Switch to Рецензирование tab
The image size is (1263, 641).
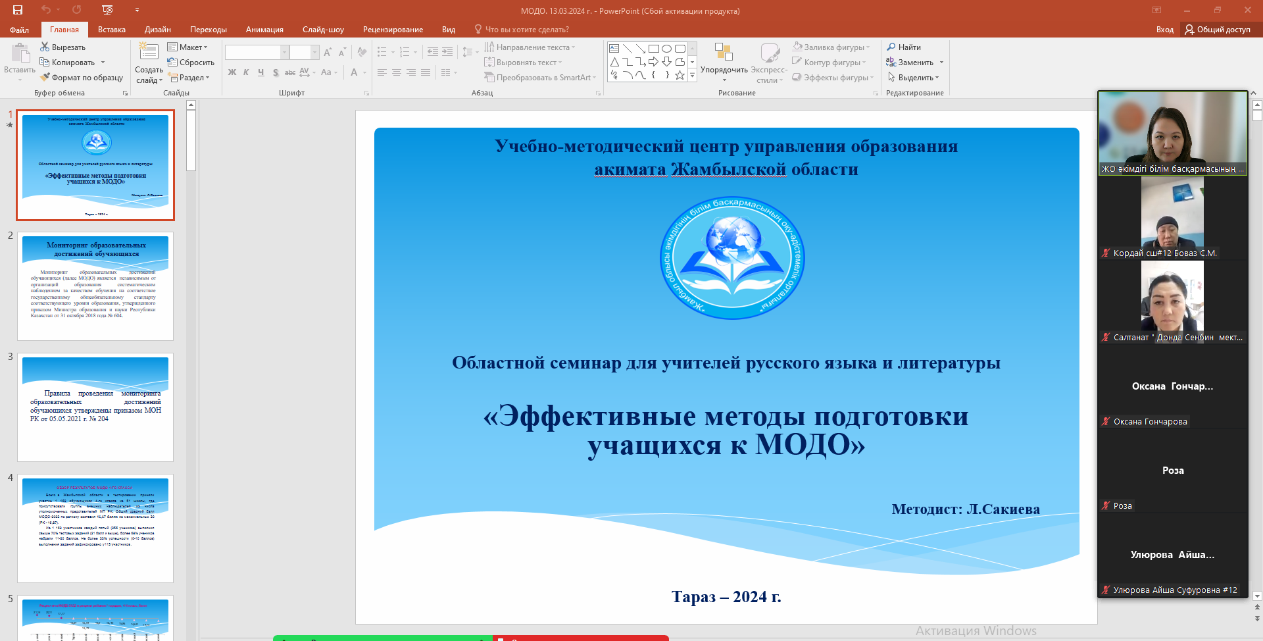pos(393,30)
